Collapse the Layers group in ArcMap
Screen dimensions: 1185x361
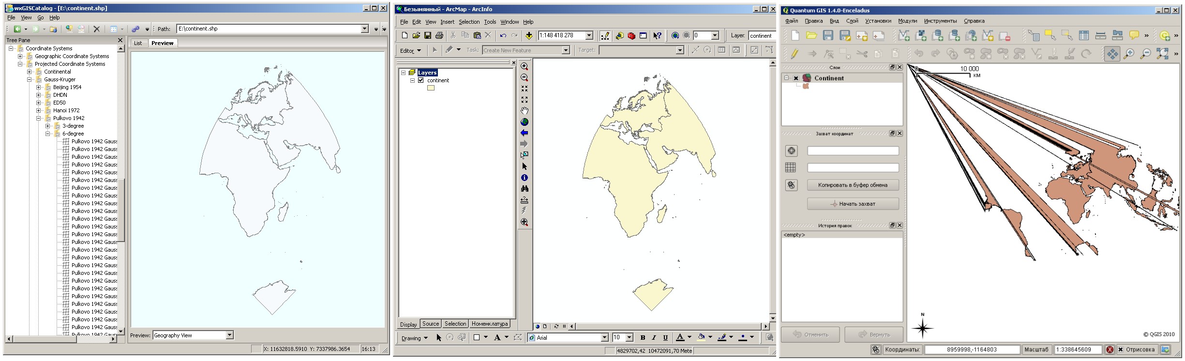403,73
